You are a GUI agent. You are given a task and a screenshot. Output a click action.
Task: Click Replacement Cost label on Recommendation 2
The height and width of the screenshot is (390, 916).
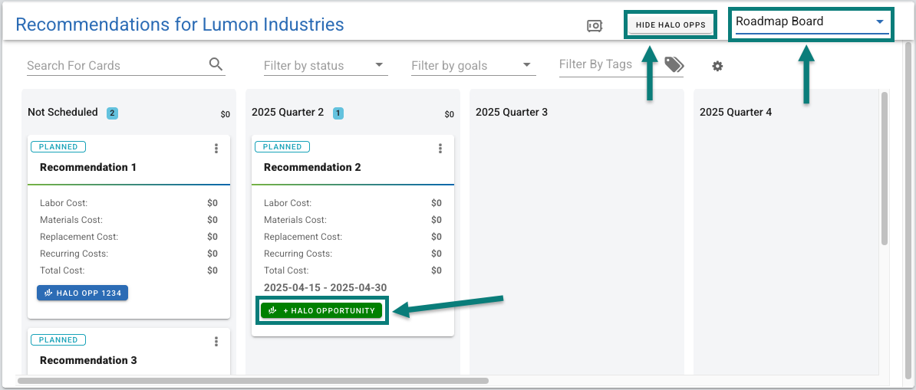coord(303,237)
